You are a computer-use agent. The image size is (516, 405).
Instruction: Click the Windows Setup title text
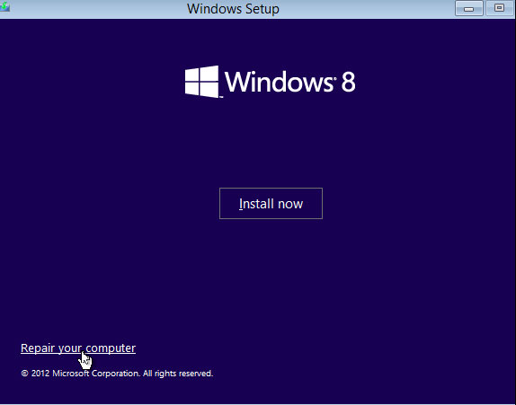coord(233,9)
